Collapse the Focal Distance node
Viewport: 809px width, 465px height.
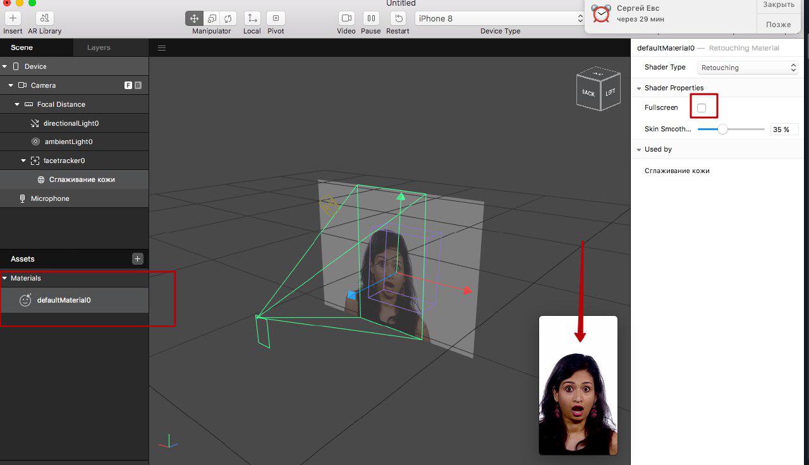click(17, 104)
